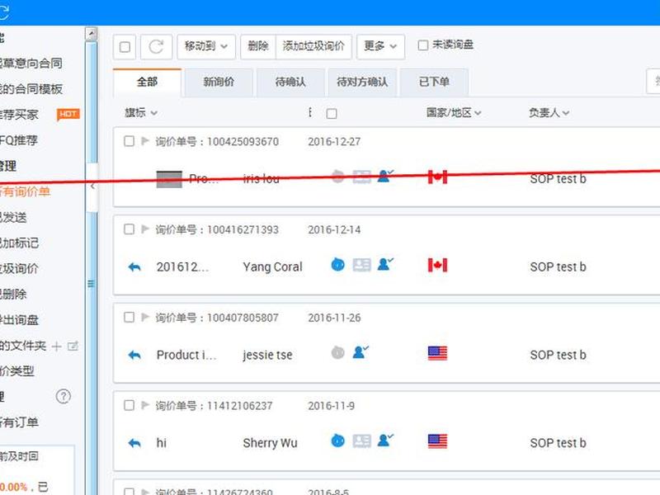The image size is (660, 495).
Task: Click buyer name jessie tse
Action: 267,356
